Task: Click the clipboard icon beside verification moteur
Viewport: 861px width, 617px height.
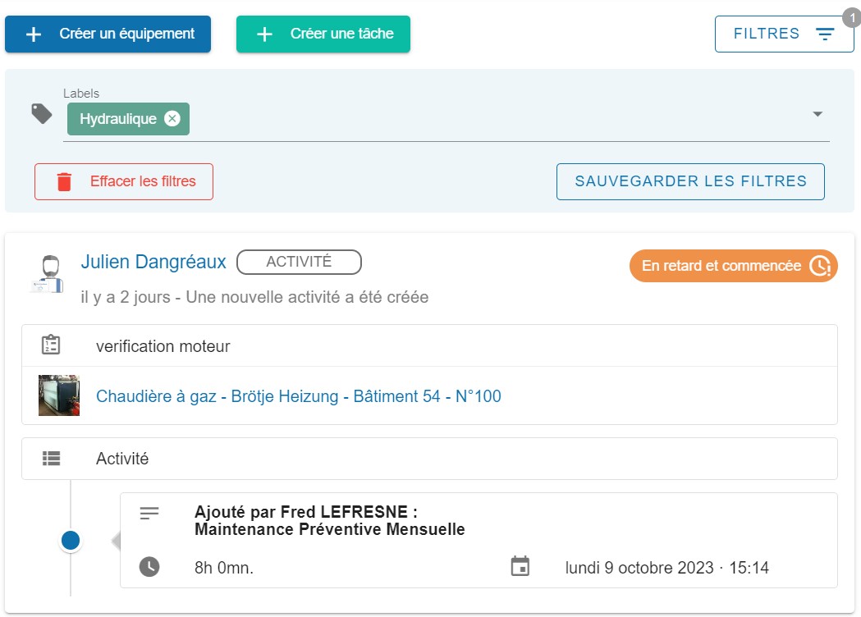Action: tap(51, 345)
